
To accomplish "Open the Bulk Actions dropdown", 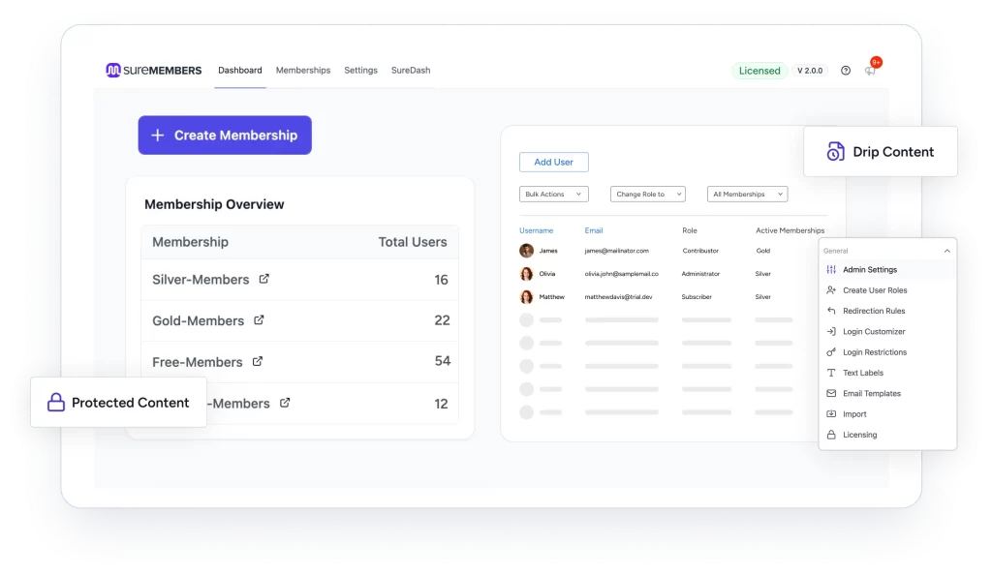I will [x=553, y=194].
